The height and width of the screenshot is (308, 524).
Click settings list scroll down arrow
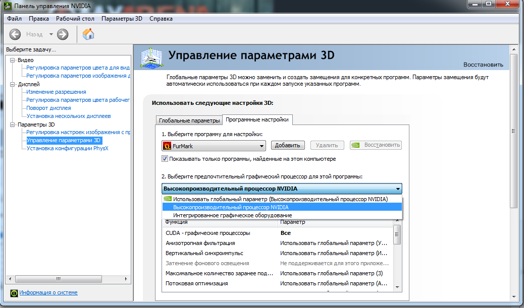pos(397,287)
